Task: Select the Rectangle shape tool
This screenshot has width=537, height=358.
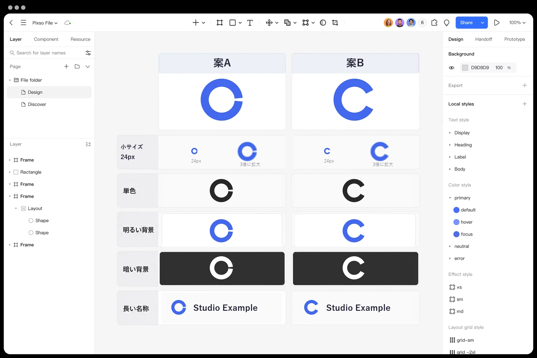Action: coord(232,23)
